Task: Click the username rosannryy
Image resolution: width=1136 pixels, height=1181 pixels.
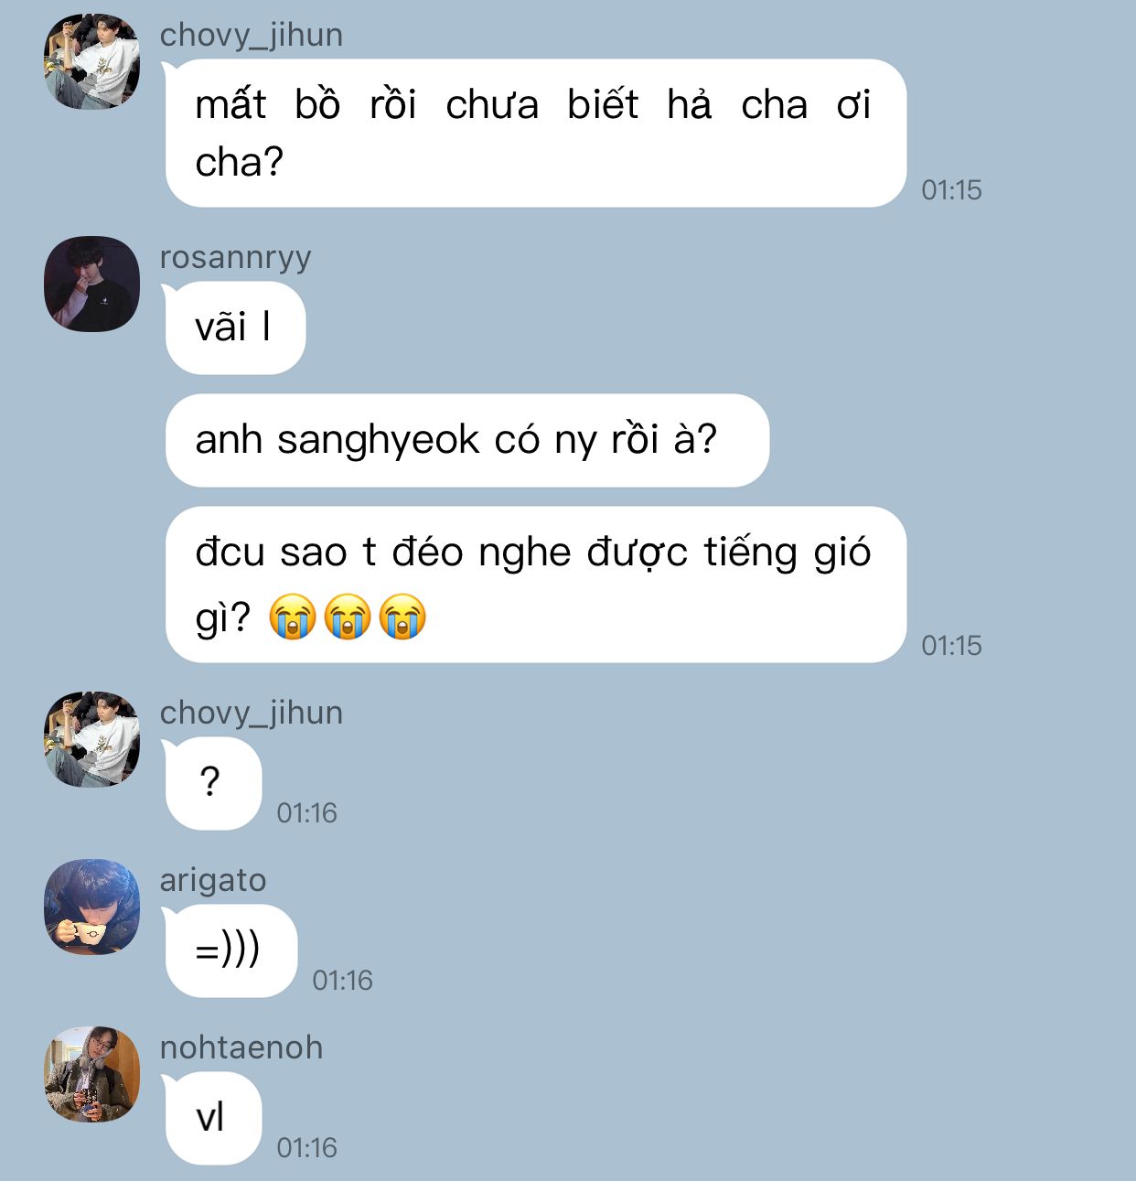Action: coord(236,258)
